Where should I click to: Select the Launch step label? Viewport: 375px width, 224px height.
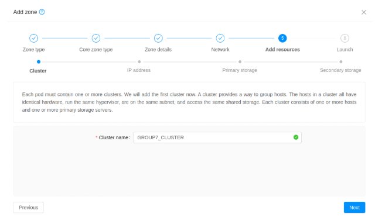pos(345,50)
